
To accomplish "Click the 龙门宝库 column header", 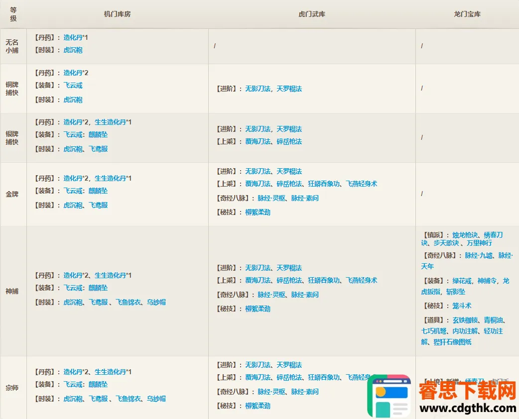I will [467, 14].
